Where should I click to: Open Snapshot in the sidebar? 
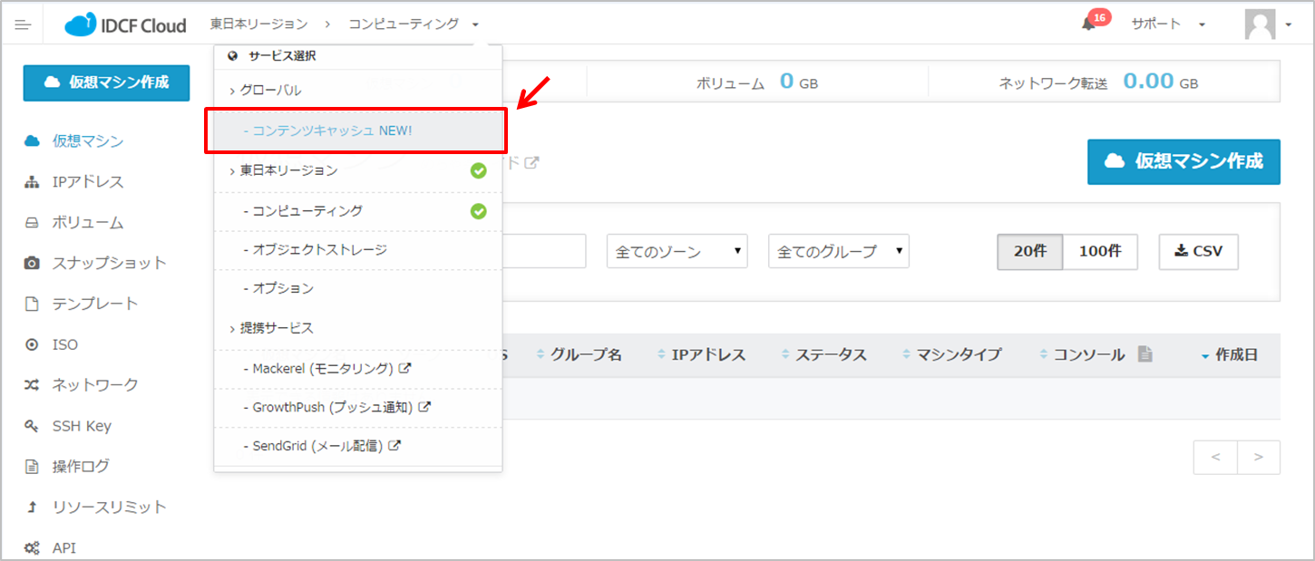(x=109, y=263)
